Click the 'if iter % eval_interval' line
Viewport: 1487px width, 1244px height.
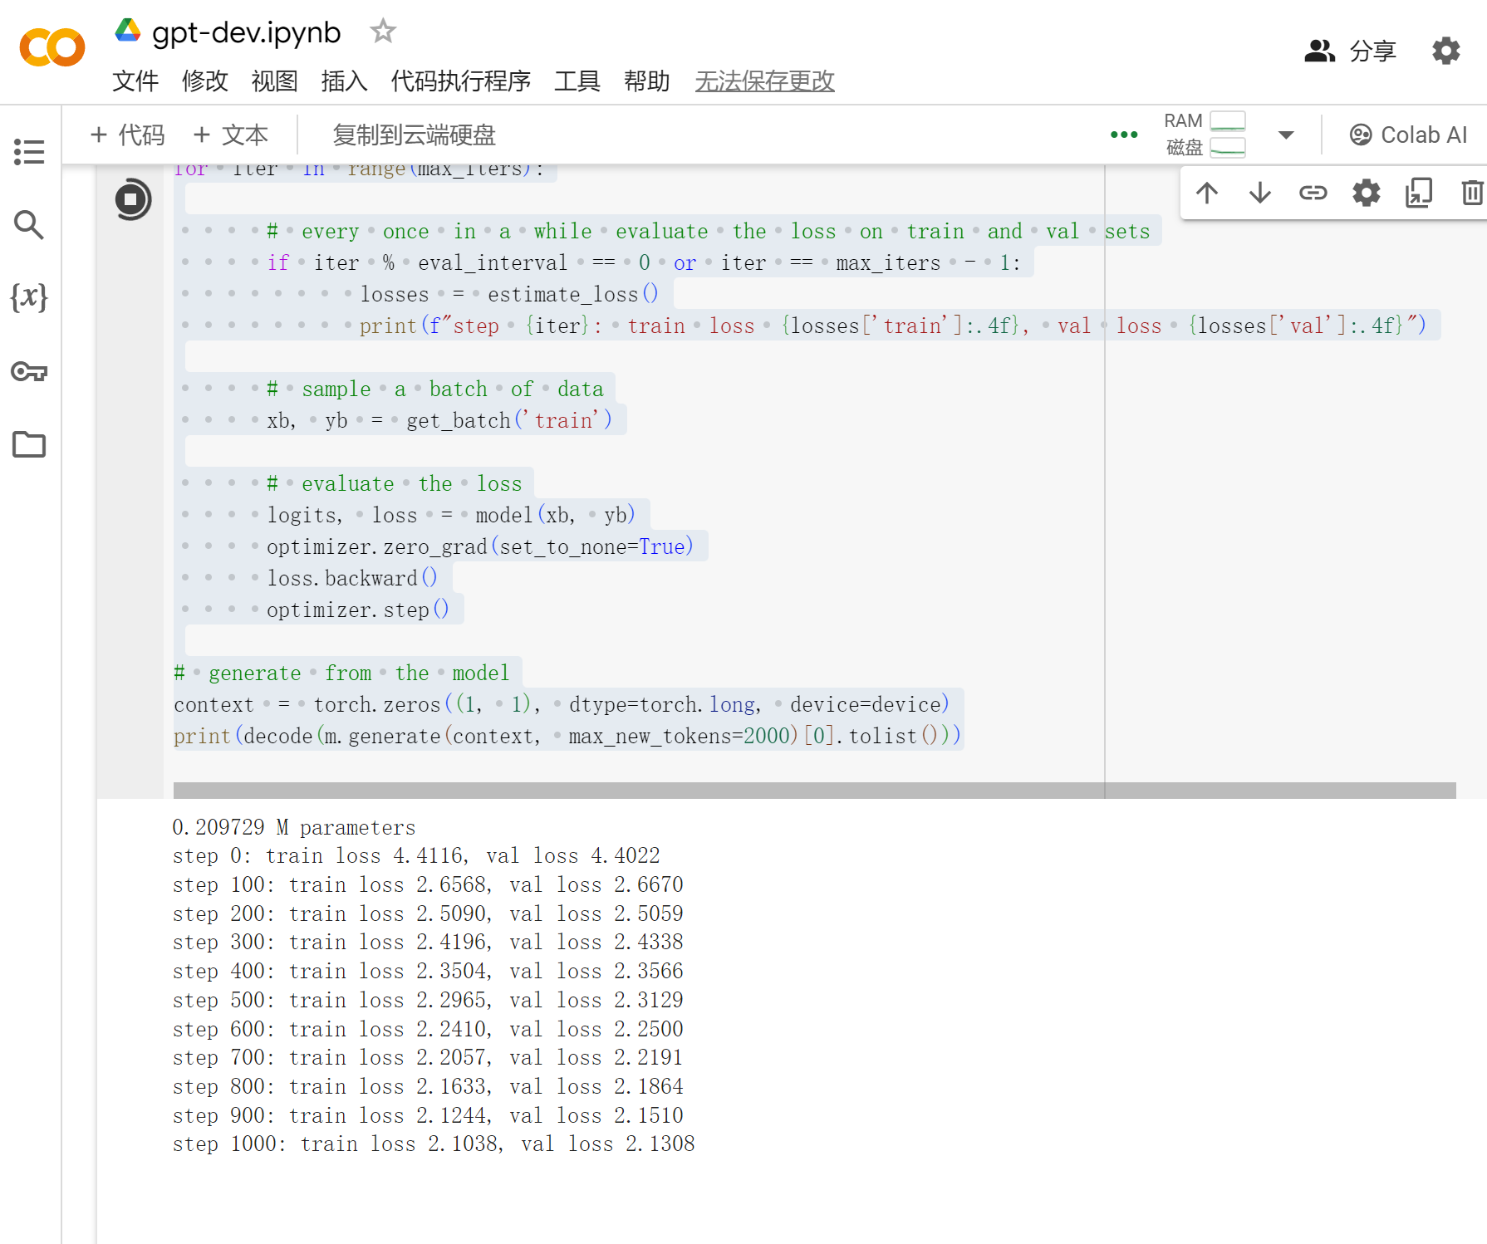644,262
